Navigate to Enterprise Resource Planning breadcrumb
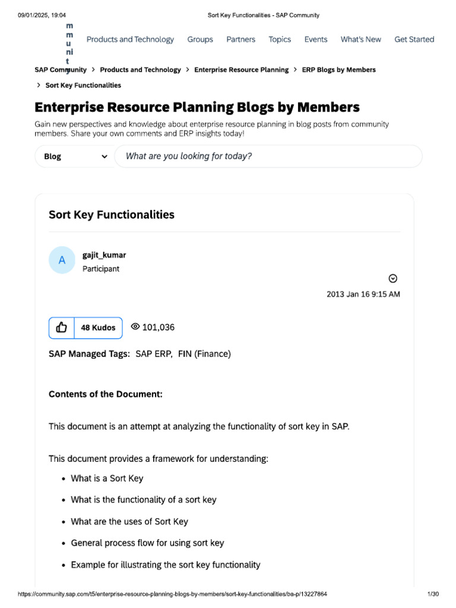 (241, 70)
